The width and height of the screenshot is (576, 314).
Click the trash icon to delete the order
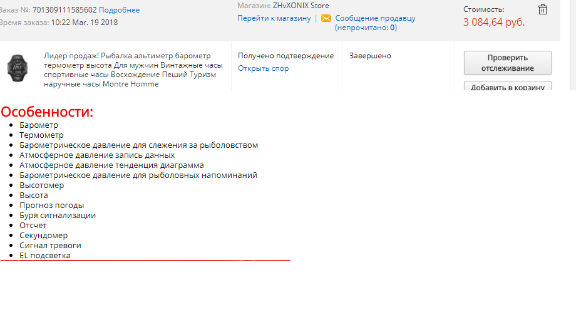[543, 9]
